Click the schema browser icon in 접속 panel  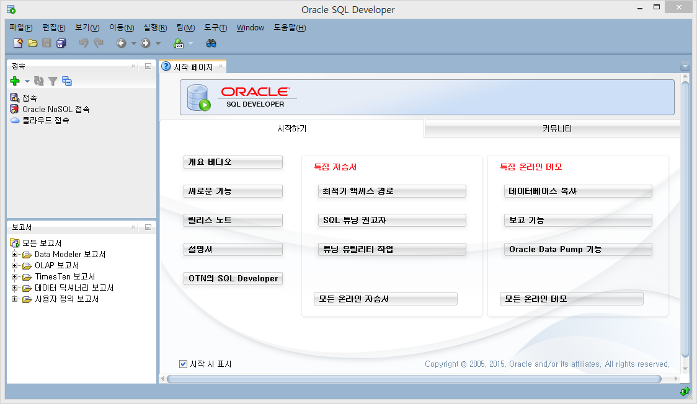click(67, 81)
